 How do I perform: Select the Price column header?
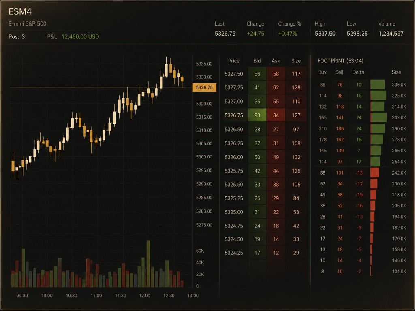(x=234, y=61)
